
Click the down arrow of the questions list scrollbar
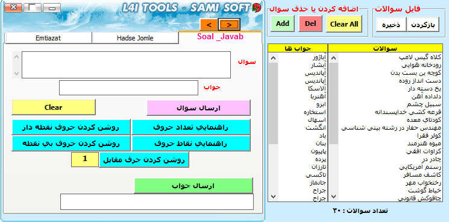click(x=333, y=197)
